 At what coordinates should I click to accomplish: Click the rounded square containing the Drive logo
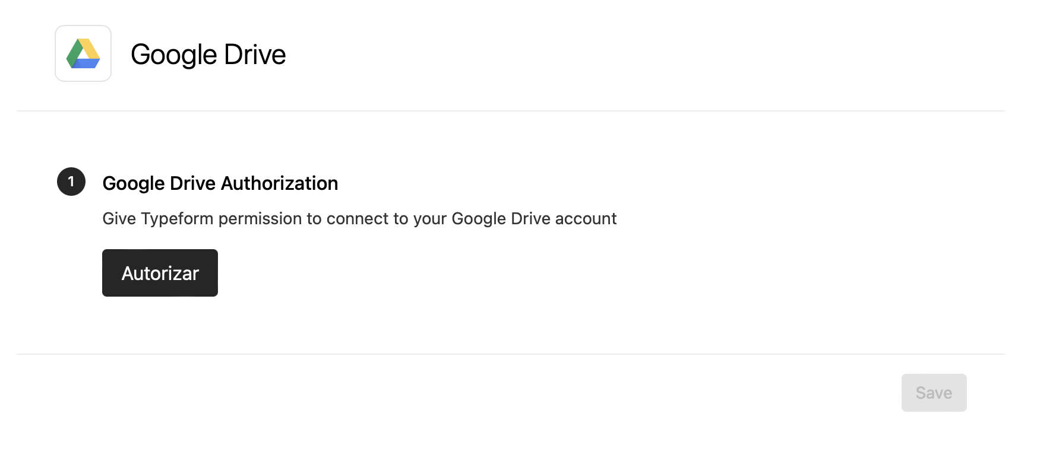[x=83, y=53]
